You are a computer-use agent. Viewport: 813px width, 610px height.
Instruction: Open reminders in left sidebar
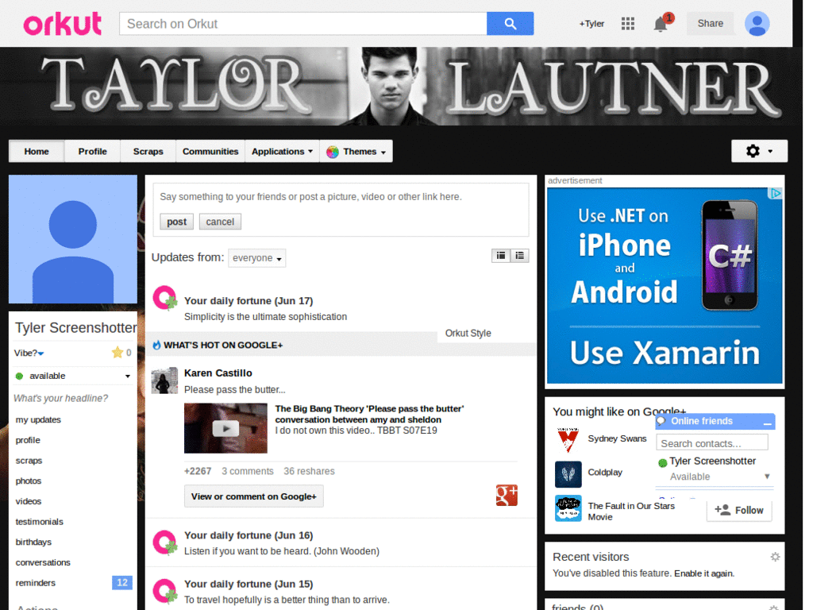click(x=35, y=583)
